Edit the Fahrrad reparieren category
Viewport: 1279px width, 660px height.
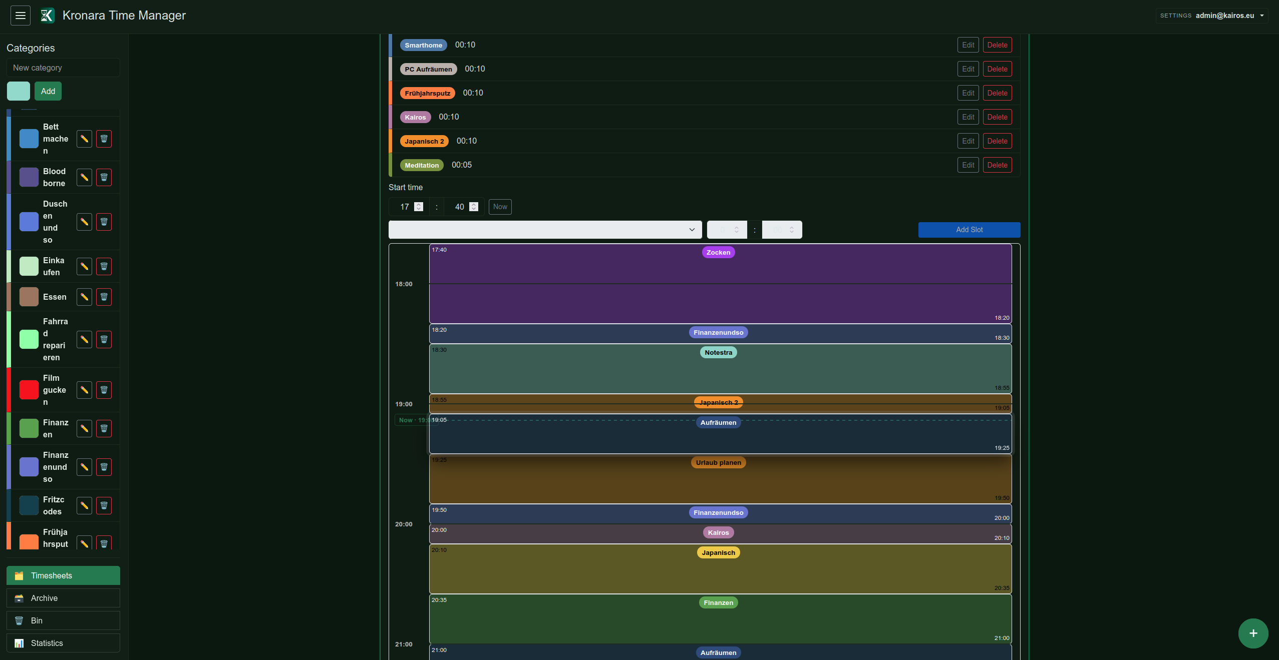tap(84, 339)
